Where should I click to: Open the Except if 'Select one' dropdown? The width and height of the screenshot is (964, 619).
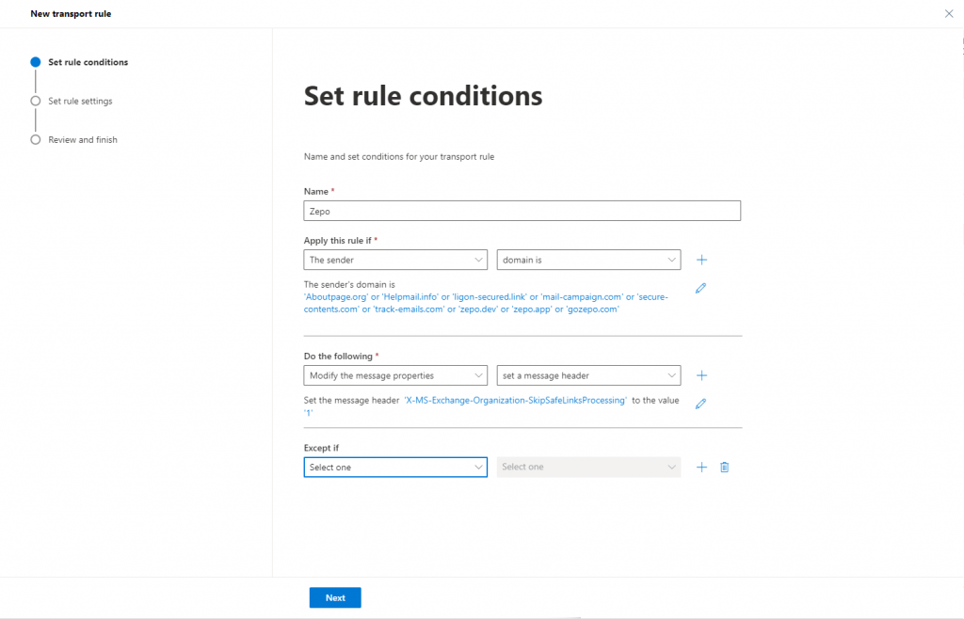(395, 467)
